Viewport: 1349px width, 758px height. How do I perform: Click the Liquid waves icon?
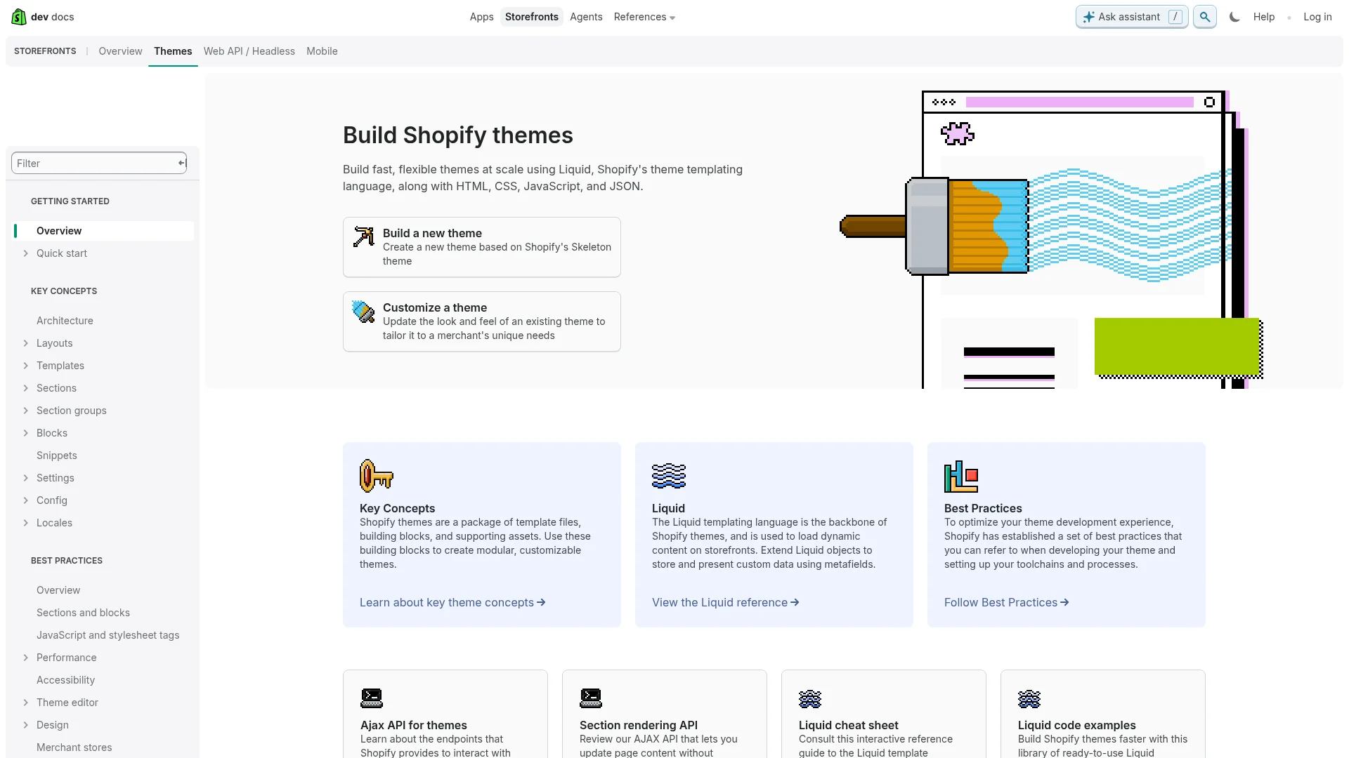[669, 476]
